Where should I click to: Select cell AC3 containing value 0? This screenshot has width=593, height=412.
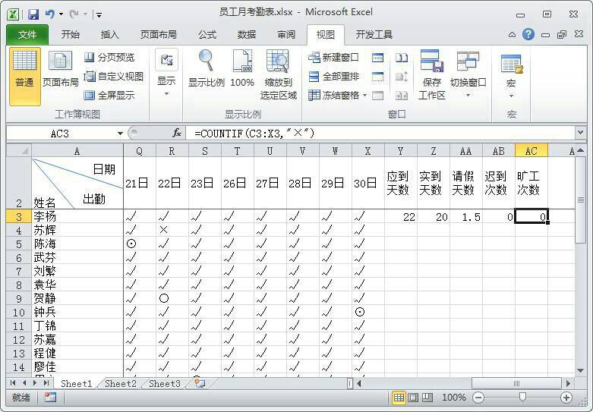531,216
